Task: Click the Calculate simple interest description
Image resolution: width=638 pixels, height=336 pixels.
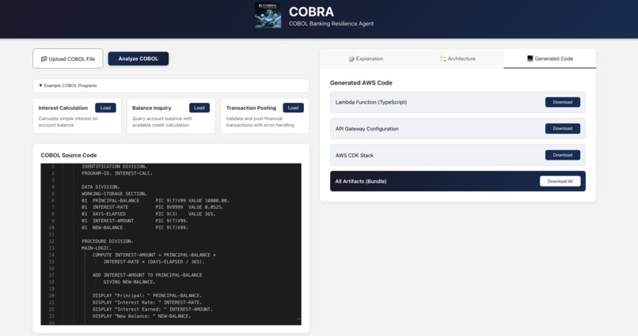Action: 68,122
